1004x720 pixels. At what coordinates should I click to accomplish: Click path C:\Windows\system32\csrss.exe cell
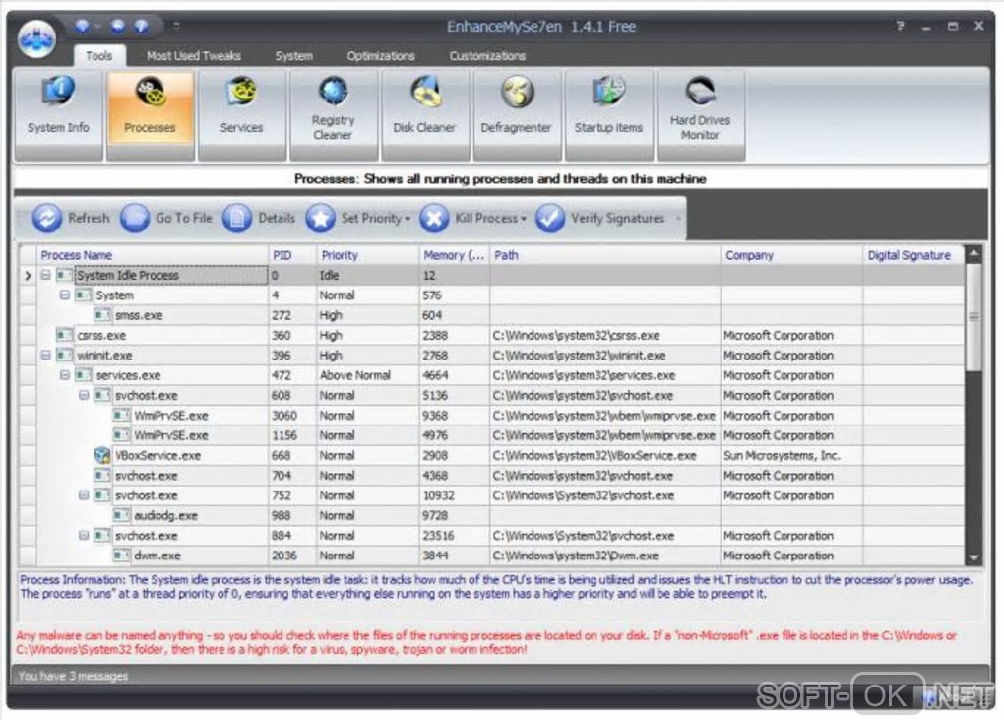coord(605,335)
